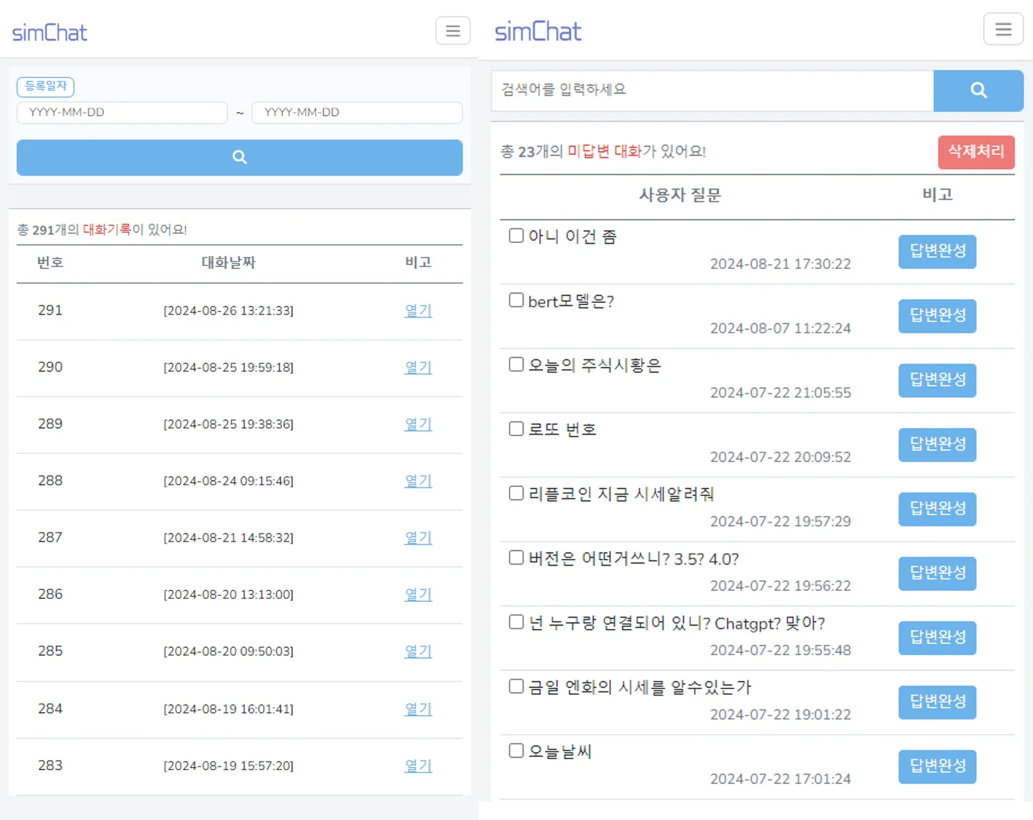This screenshot has height=820, width=1033.
Task: Click the 등록일자 label tag
Action: [46, 86]
